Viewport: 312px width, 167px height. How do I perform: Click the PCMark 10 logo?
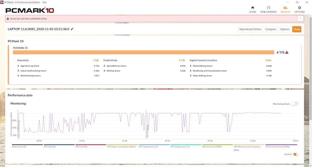pos(30,10)
